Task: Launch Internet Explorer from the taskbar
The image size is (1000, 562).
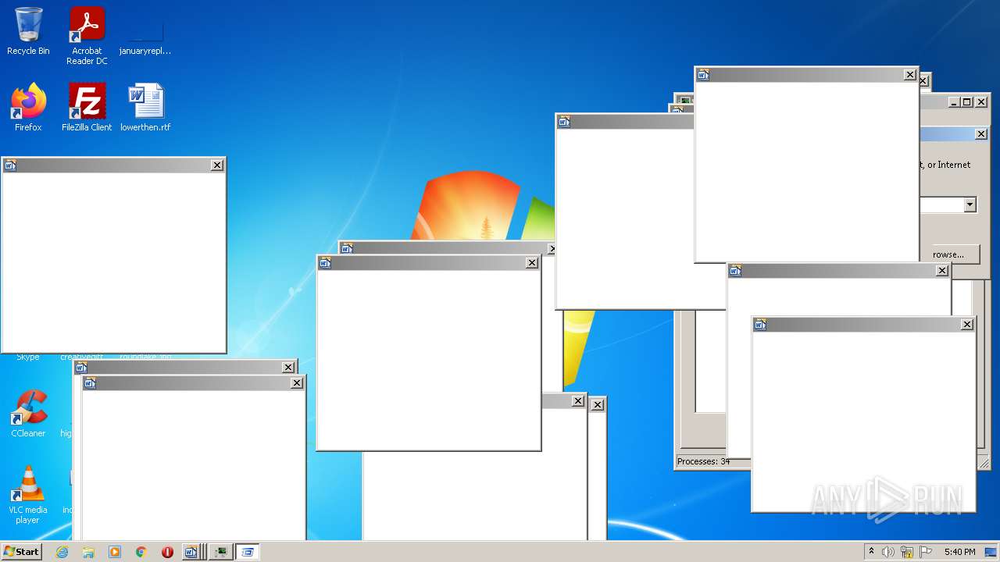Action: pyautogui.click(x=62, y=552)
